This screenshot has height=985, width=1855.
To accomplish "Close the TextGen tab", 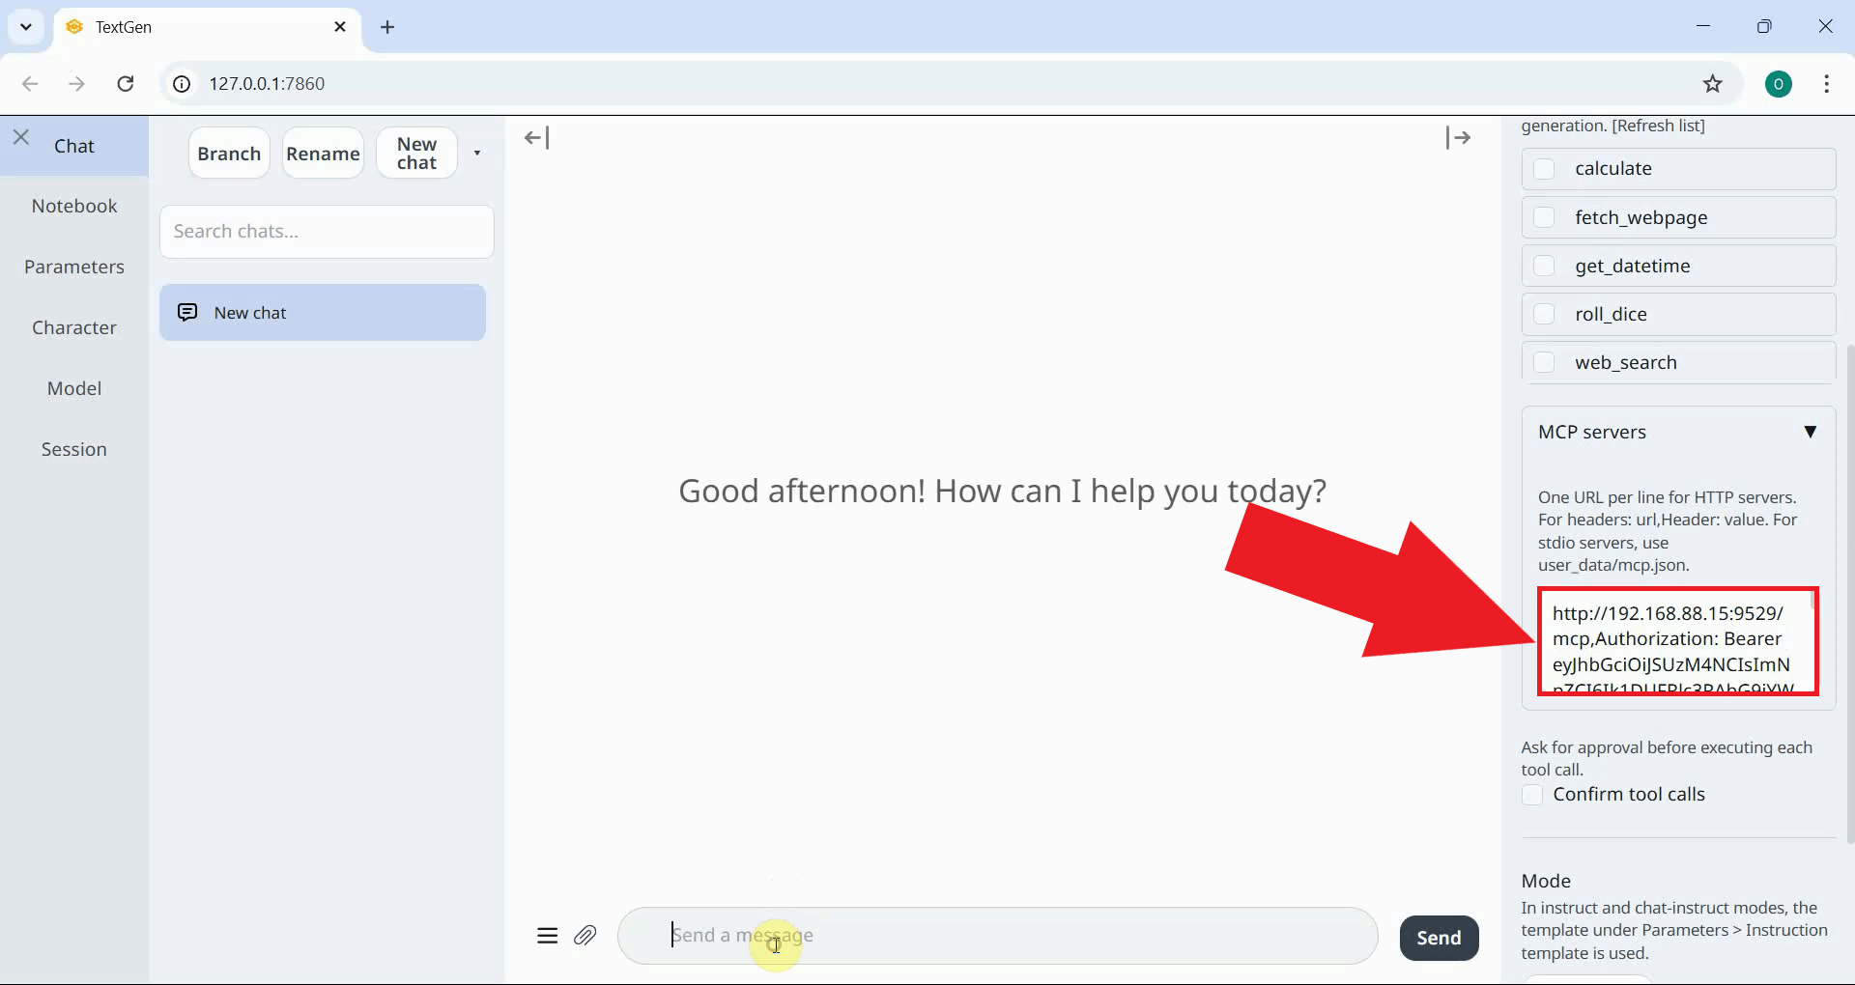I will [340, 27].
